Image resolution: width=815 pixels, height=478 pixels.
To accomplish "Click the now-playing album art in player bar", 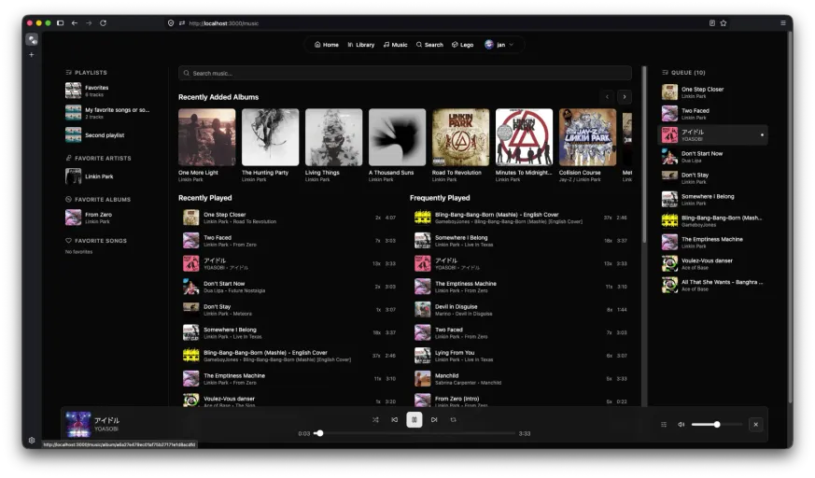I will (78, 425).
